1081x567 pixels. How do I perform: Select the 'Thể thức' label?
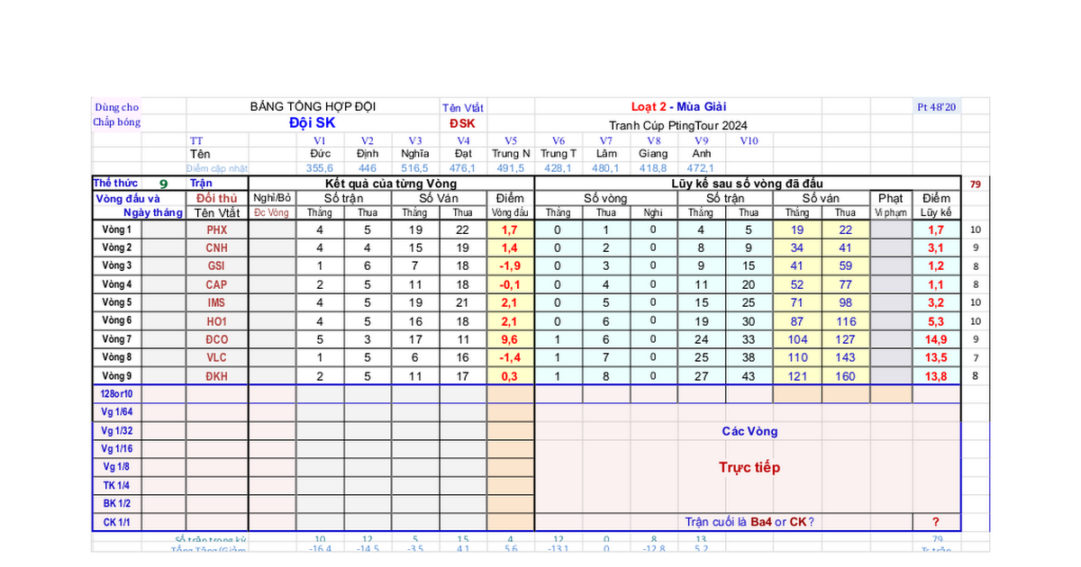(115, 183)
